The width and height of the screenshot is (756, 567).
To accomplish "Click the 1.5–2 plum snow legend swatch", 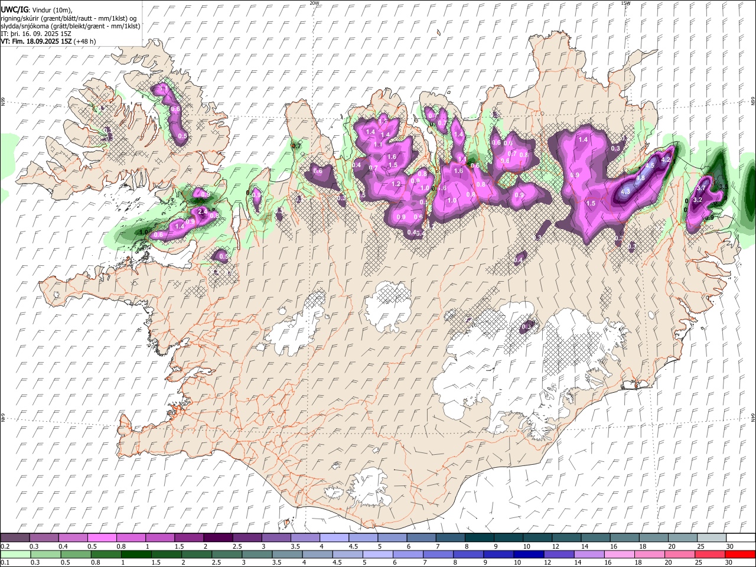I will [190, 538].
